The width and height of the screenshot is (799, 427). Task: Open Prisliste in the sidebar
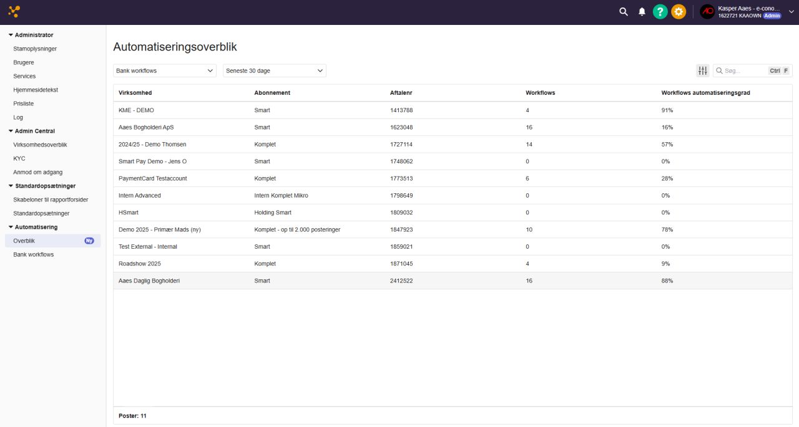[x=24, y=103]
